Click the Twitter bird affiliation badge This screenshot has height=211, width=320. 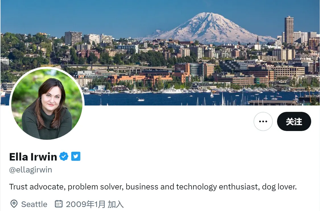pos(76,156)
